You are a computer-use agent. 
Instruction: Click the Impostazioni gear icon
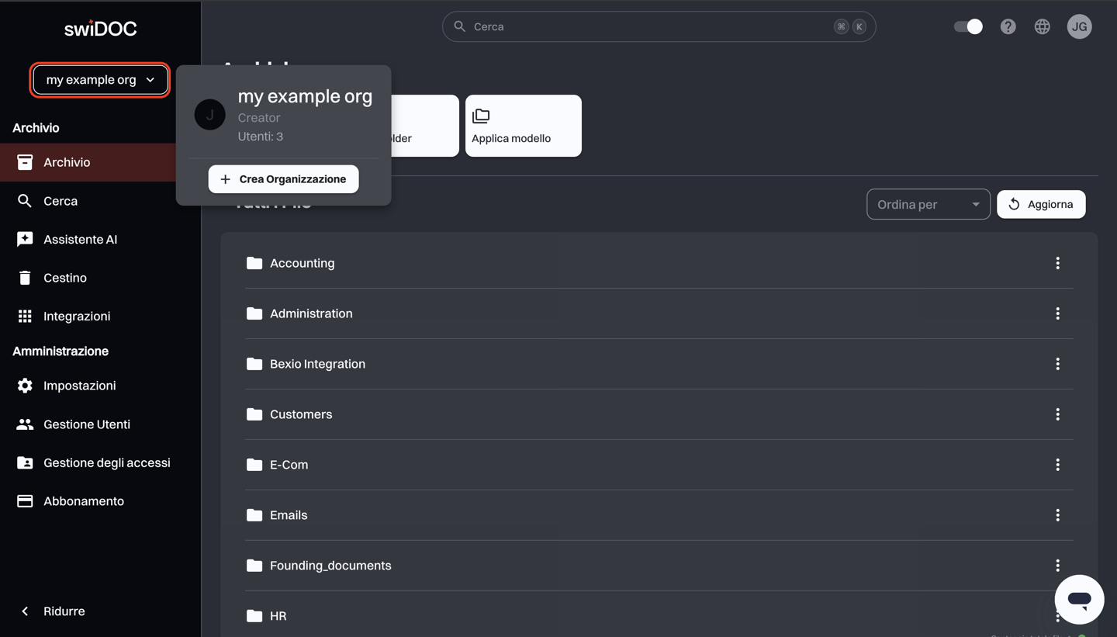25,386
